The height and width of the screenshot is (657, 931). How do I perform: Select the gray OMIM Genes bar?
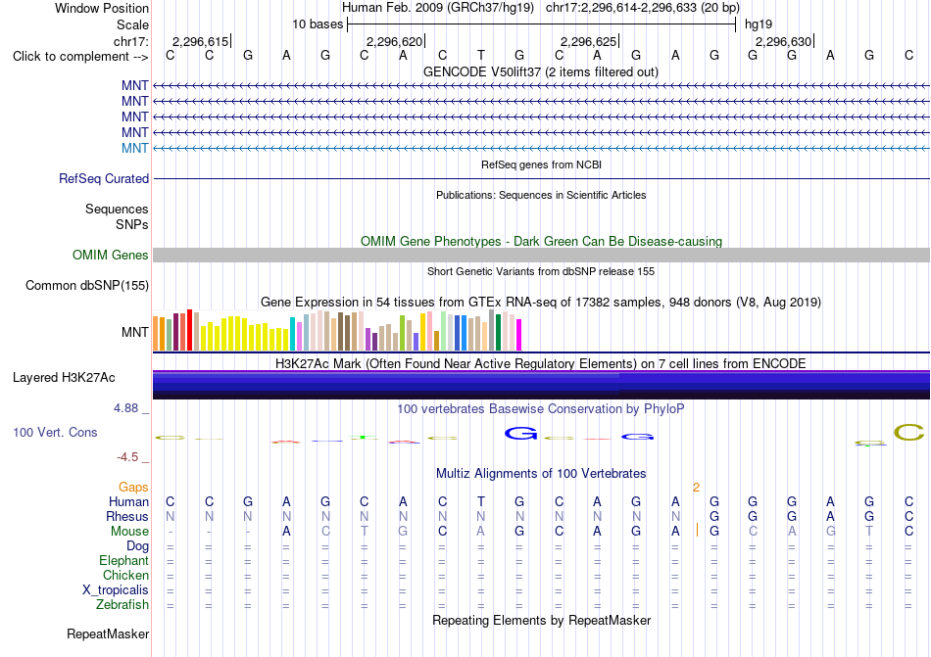541,255
